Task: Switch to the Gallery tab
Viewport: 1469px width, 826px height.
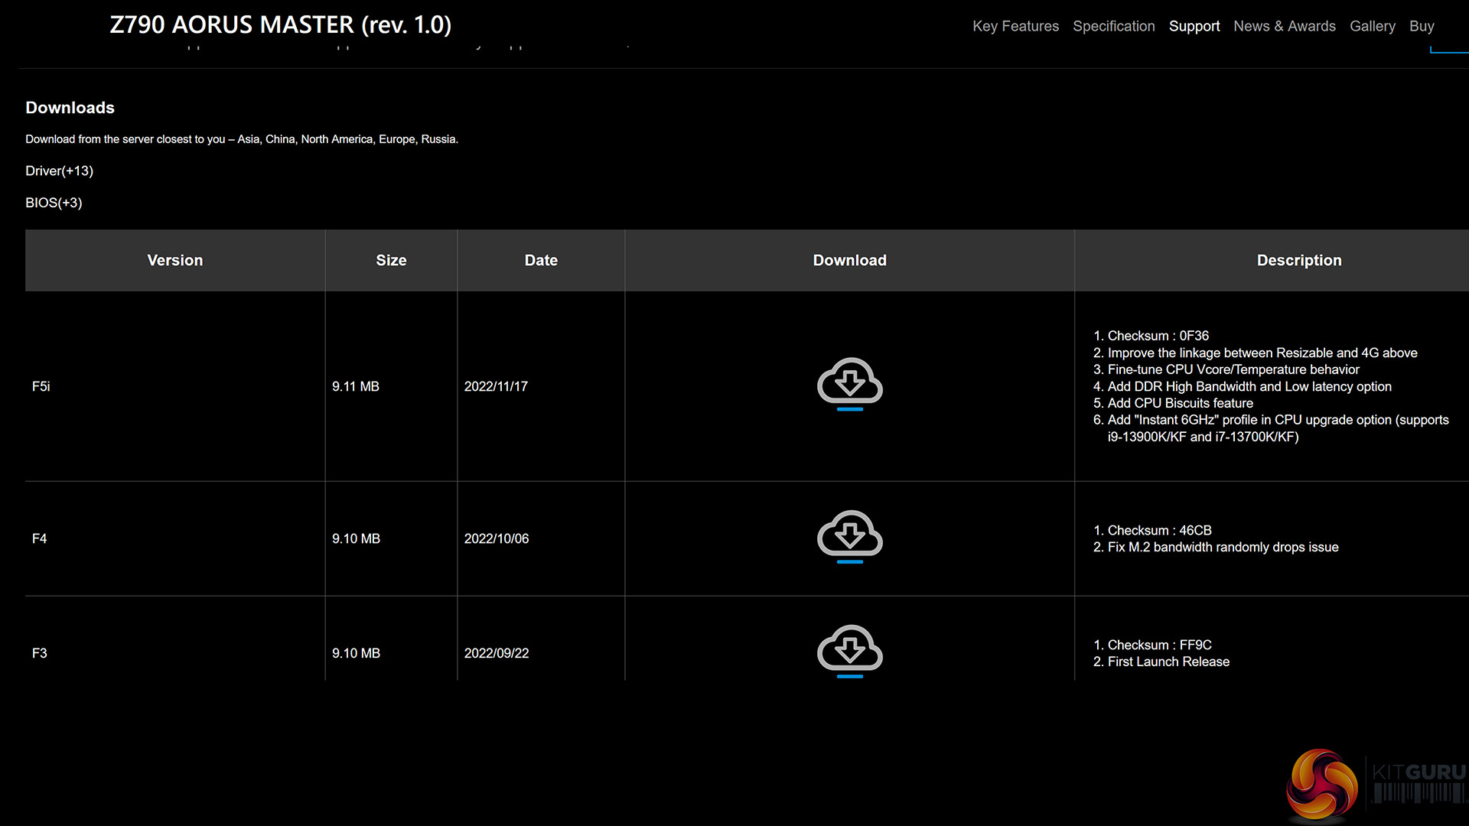Action: [x=1372, y=26]
